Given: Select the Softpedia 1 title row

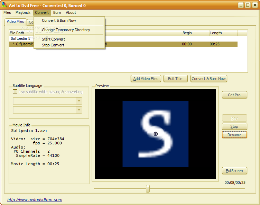Looking at the screenshot, I should click(20, 38).
